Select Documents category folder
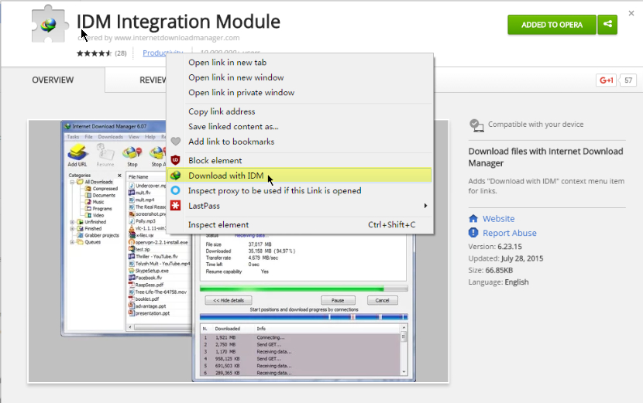The height and width of the screenshot is (403, 643). pyautogui.click(x=101, y=196)
